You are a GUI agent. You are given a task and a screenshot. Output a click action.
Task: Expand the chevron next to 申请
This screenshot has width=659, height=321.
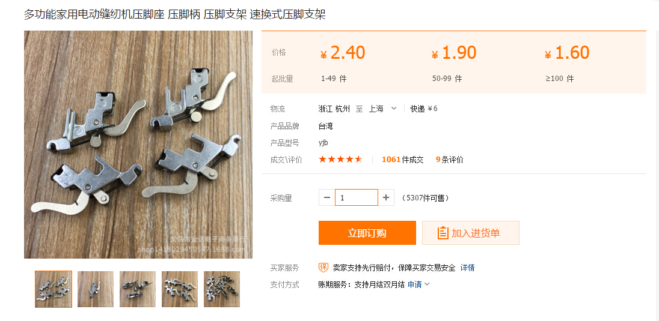(x=427, y=284)
